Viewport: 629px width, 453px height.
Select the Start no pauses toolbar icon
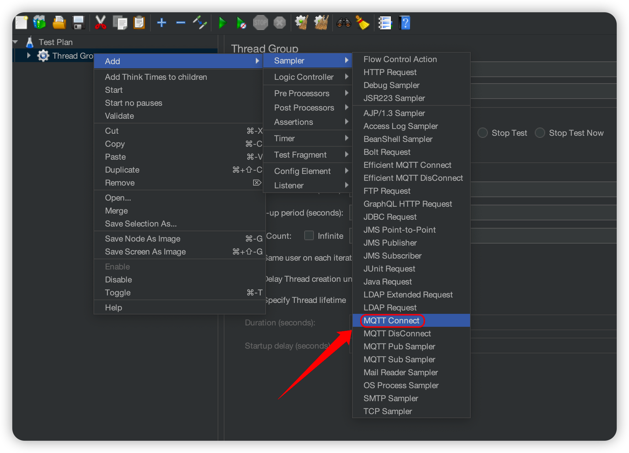pyautogui.click(x=241, y=23)
